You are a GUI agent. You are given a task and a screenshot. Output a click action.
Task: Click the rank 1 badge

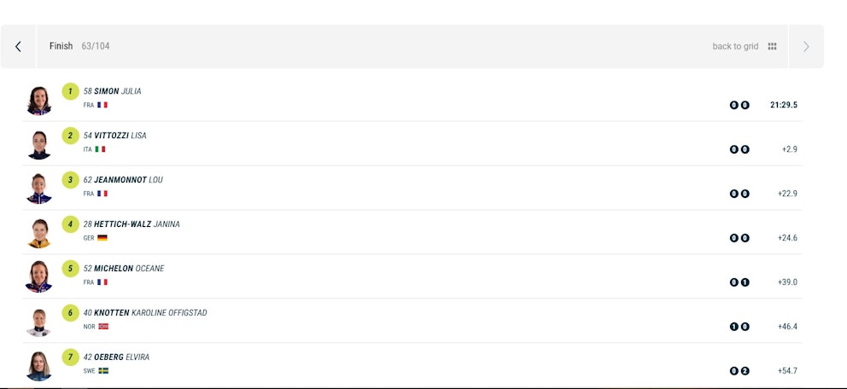click(x=70, y=91)
